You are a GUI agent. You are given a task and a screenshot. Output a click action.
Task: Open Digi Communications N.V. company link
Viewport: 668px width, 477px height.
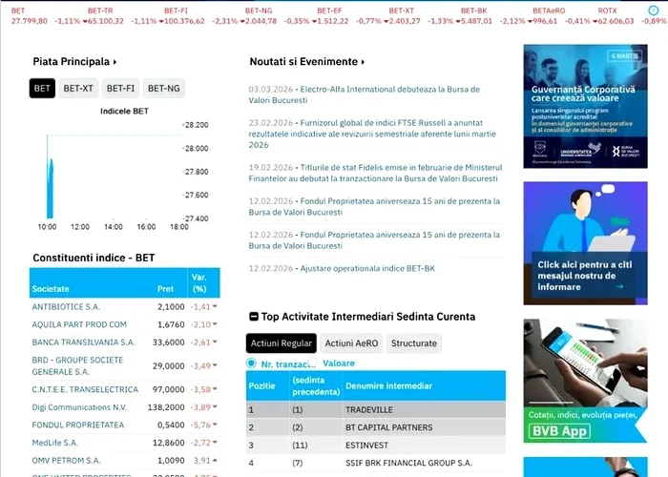click(79, 407)
